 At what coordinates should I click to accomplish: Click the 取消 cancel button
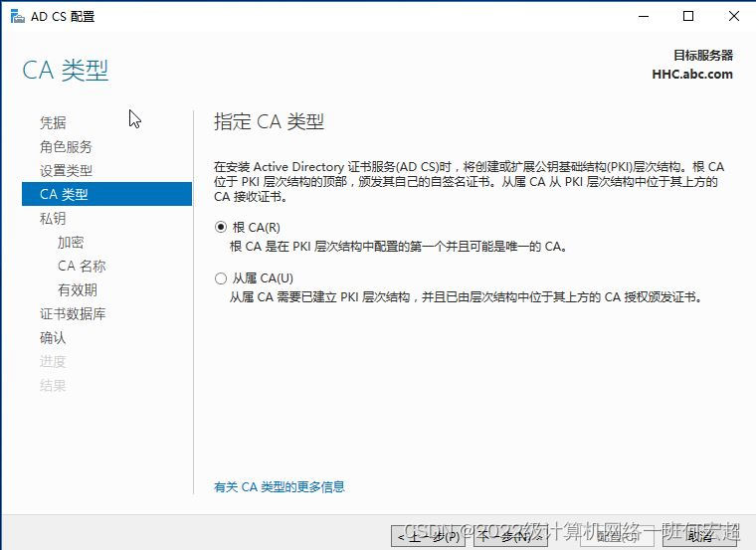click(x=700, y=536)
